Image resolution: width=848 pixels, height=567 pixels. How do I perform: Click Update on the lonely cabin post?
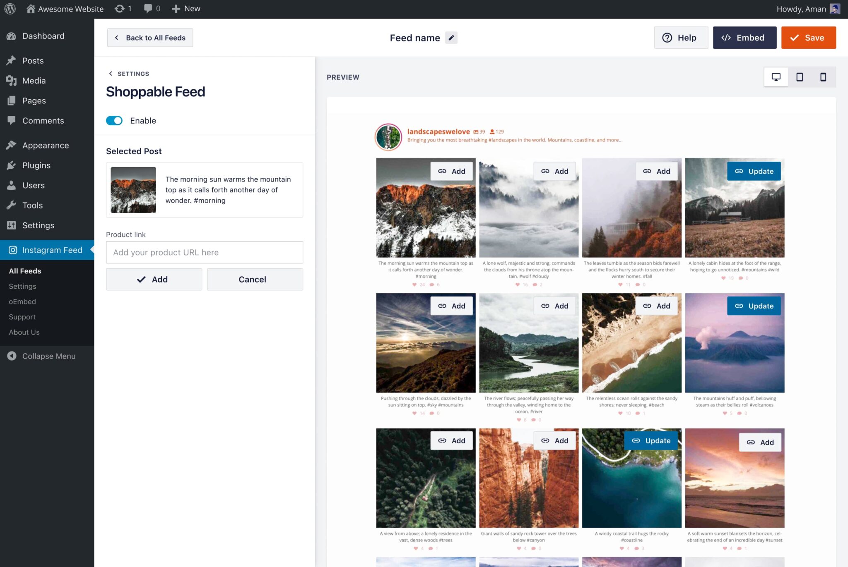tap(754, 171)
